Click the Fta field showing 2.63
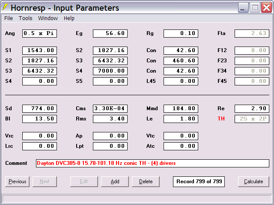This screenshot has width=274, height=205. click(x=252, y=33)
